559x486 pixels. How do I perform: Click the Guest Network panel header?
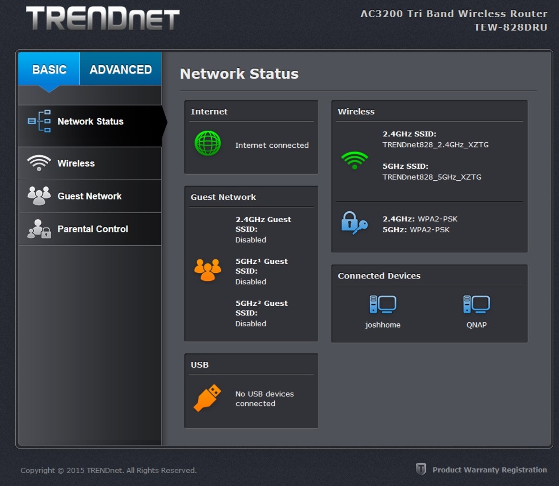pyautogui.click(x=223, y=197)
